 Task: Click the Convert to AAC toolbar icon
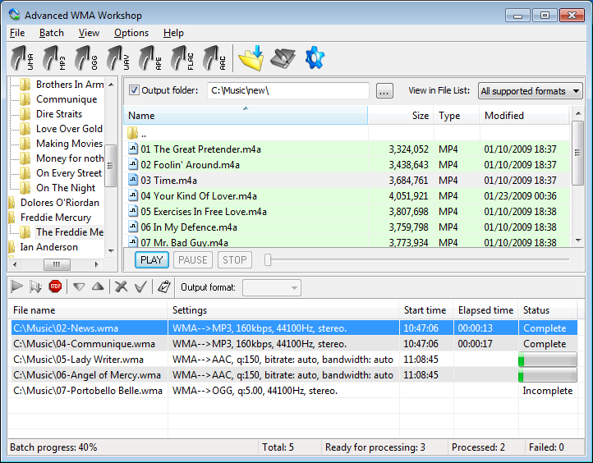[x=215, y=57]
